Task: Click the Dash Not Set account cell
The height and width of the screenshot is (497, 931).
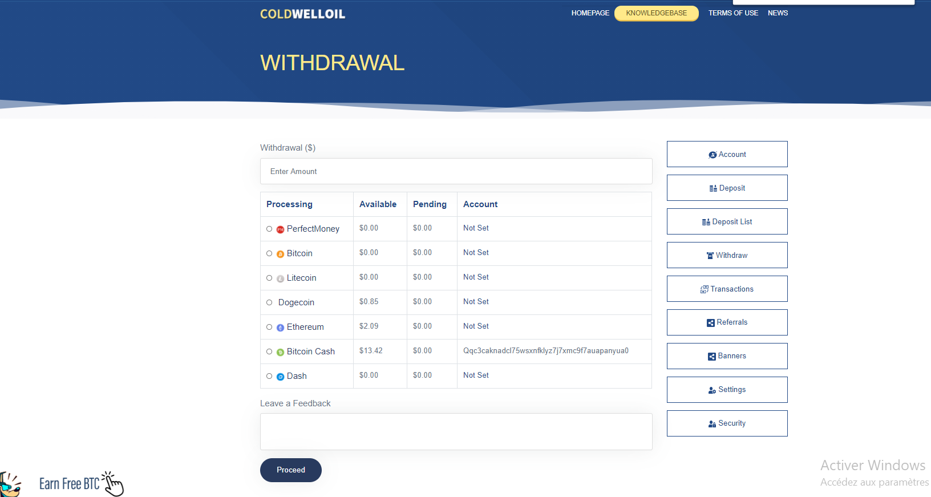Action: 476,375
